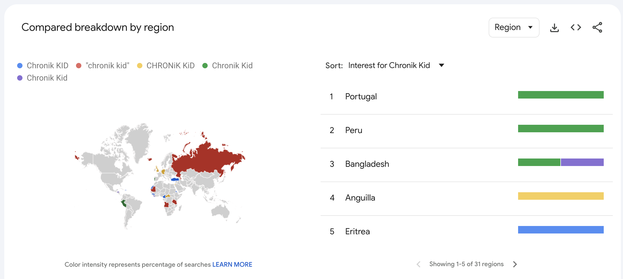Choose Eritrea from the ranked list
623x279 pixels.
(x=357, y=231)
